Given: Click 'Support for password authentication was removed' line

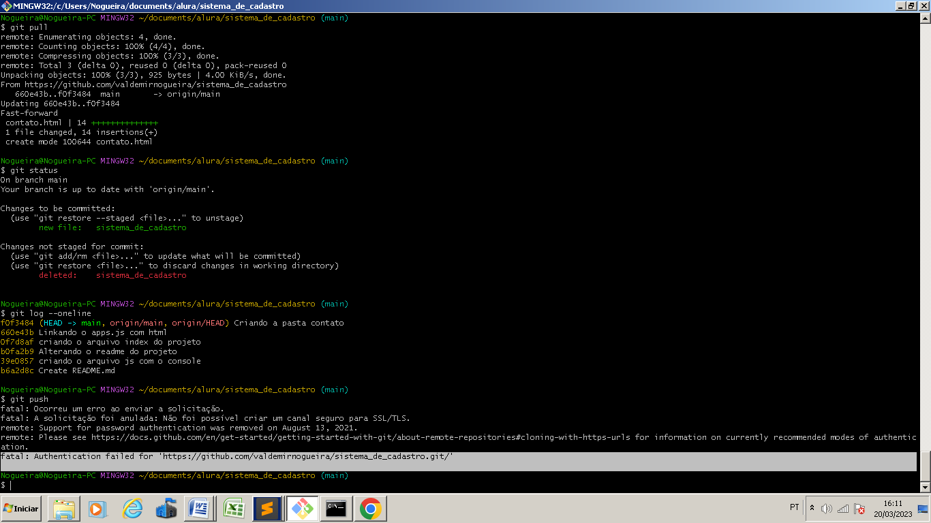Looking at the screenshot, I should coord(179,428).
